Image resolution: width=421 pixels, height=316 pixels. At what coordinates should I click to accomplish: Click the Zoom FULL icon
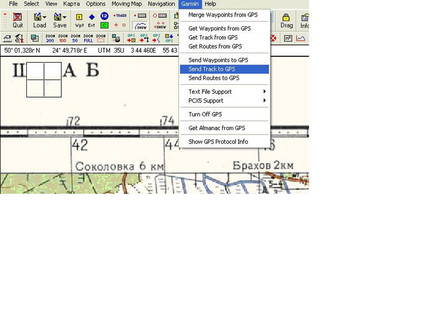(88, 39)
